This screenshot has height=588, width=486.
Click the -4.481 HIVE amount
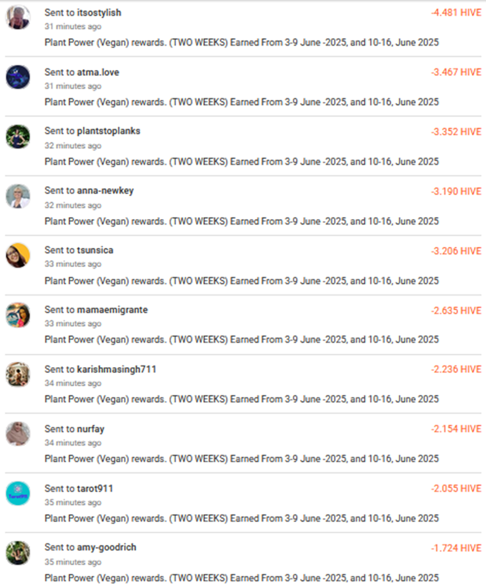click(x=456, y=13)
